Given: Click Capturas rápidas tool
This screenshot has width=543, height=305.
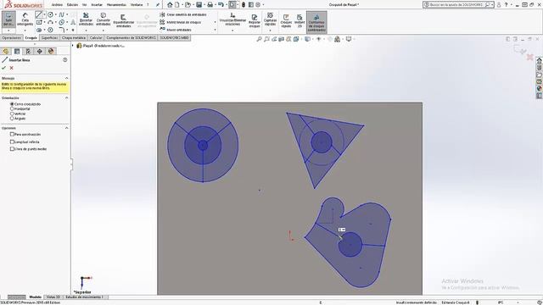Looking at the screenshot, I should [x=270, y=19].
